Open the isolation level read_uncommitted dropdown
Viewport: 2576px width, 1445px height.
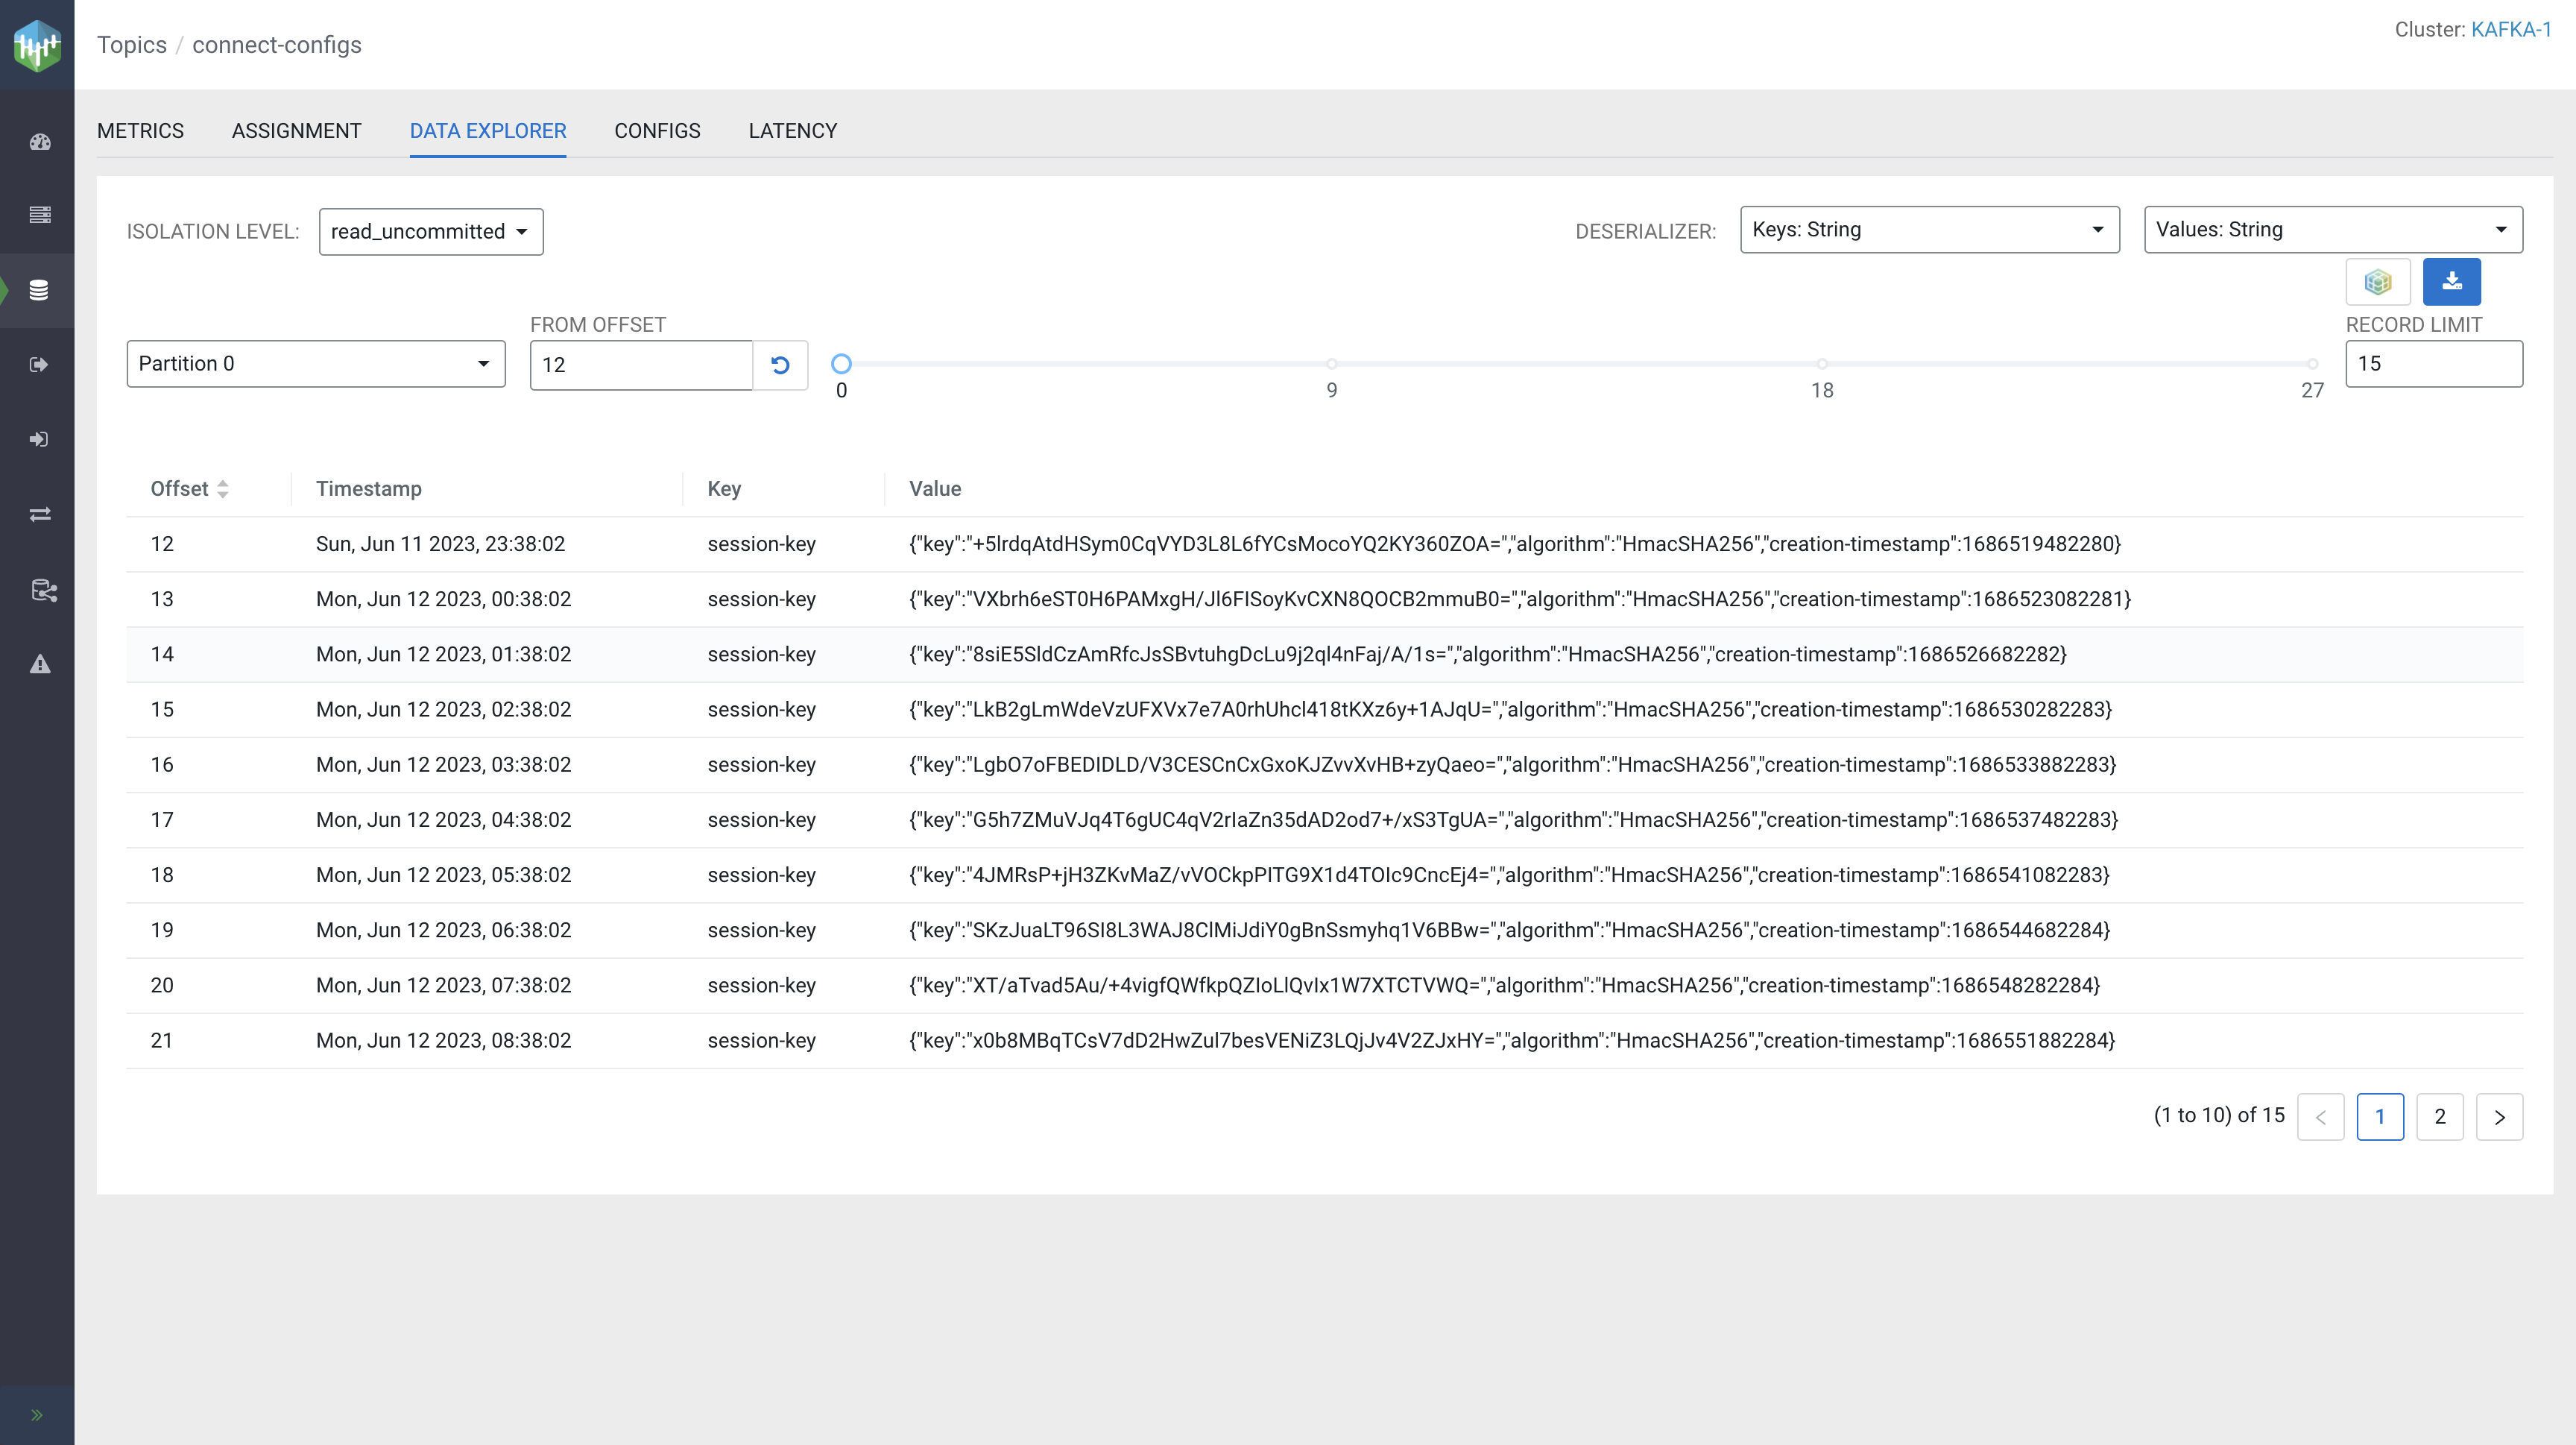(x=430, y=232)
